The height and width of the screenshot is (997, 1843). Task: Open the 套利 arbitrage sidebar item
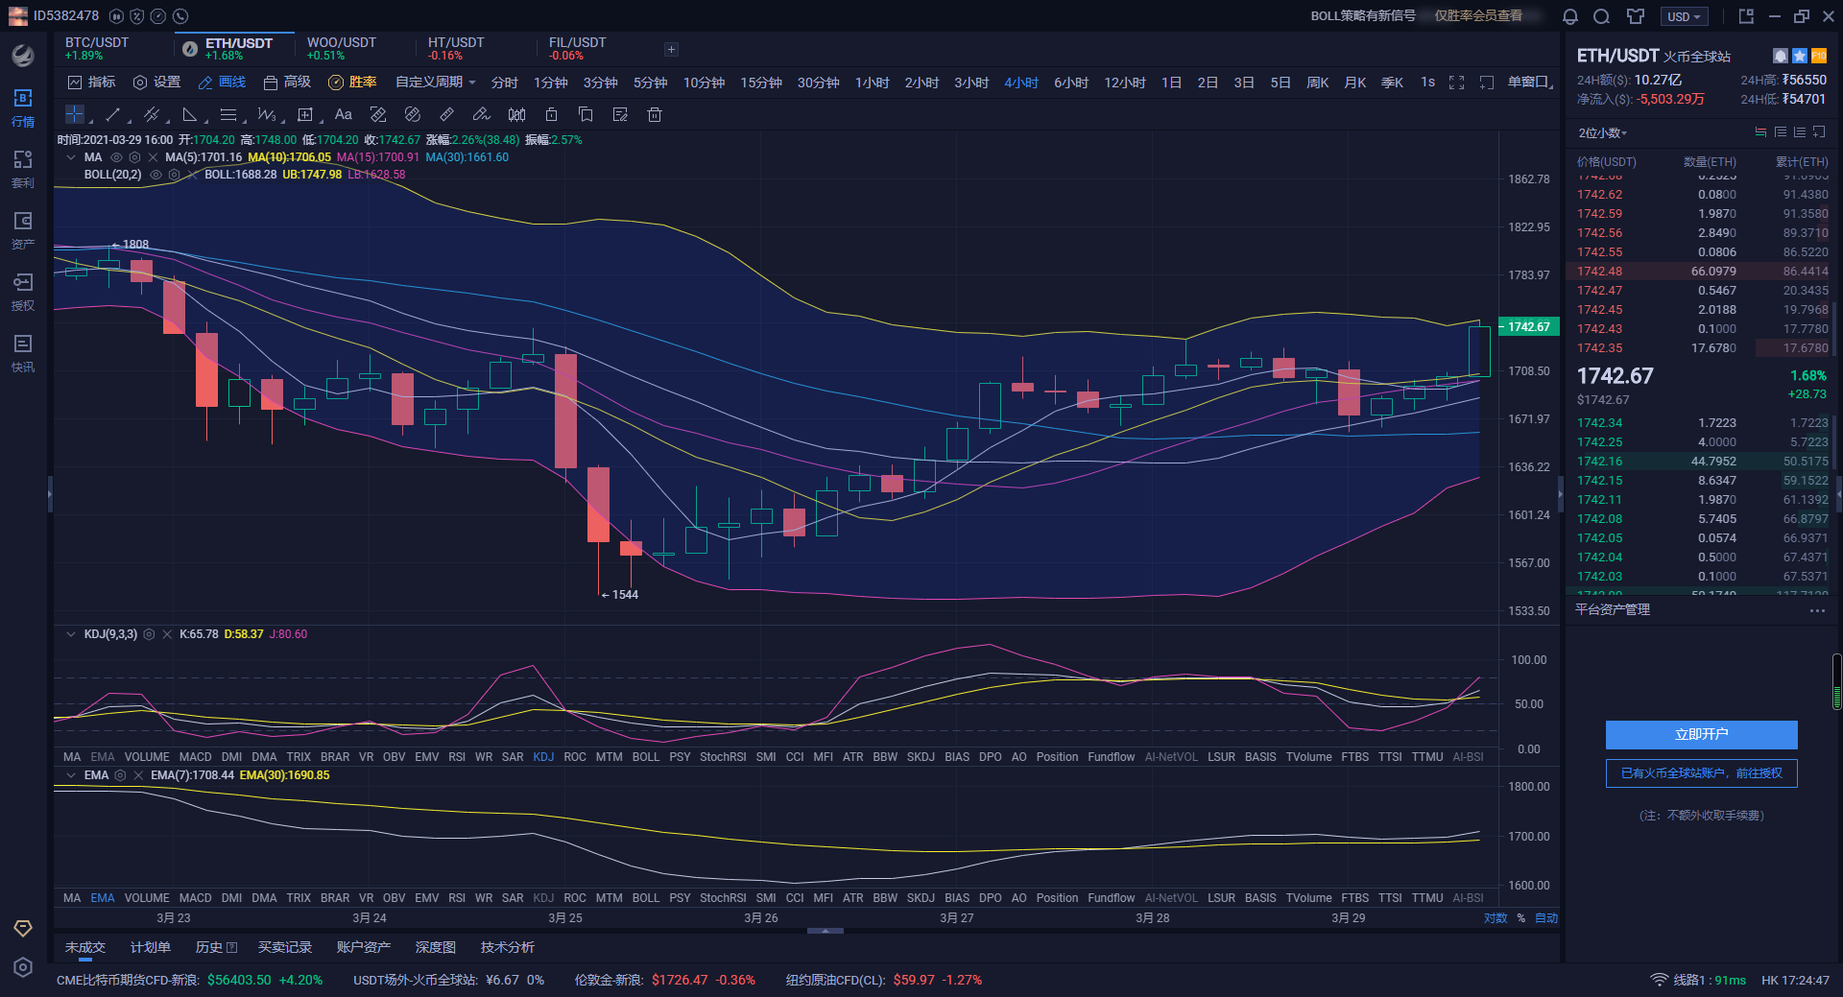[x=23, y=169]
